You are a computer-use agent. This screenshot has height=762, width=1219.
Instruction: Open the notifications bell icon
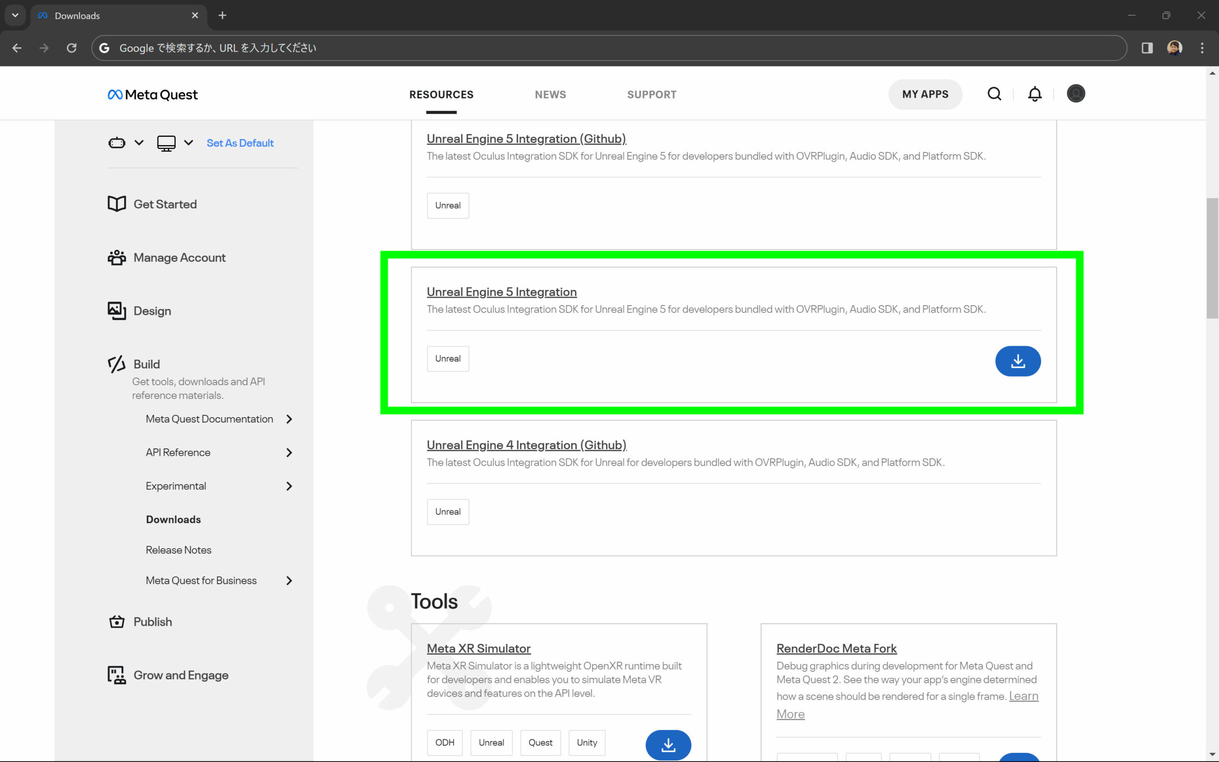coord(1034,94)
